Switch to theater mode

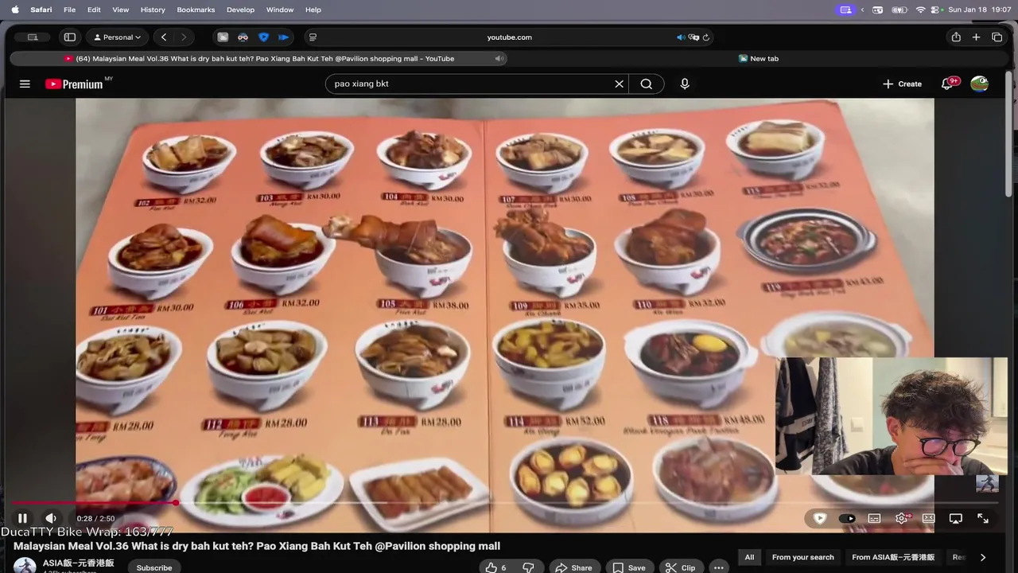tap(928, 518)
